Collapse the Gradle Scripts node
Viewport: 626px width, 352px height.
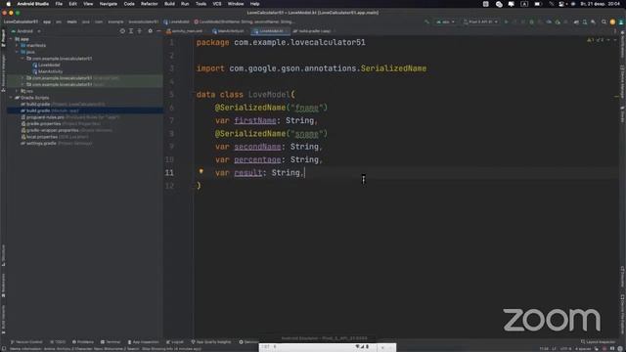pyautogui.click(x=11, y=98)
